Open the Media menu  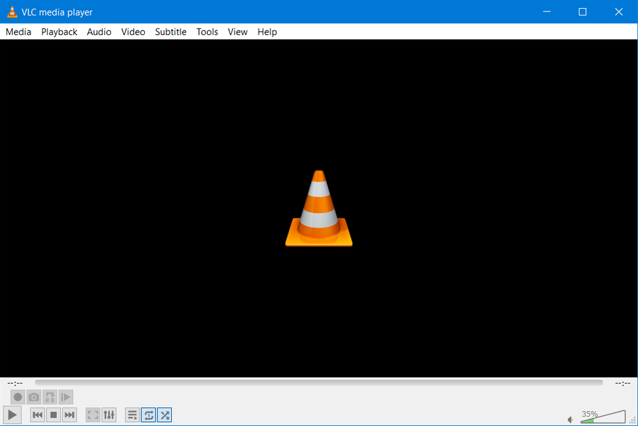tap(18, 32)
